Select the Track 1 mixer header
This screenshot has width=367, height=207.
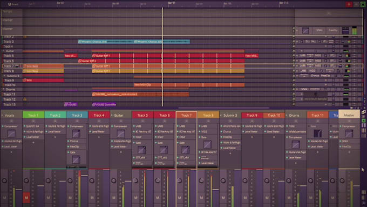[x=33, y=115]
